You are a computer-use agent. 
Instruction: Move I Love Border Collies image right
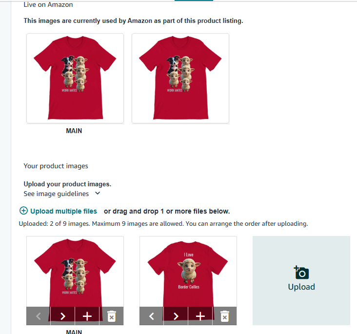pyautogui.click(x=176, y=316)
